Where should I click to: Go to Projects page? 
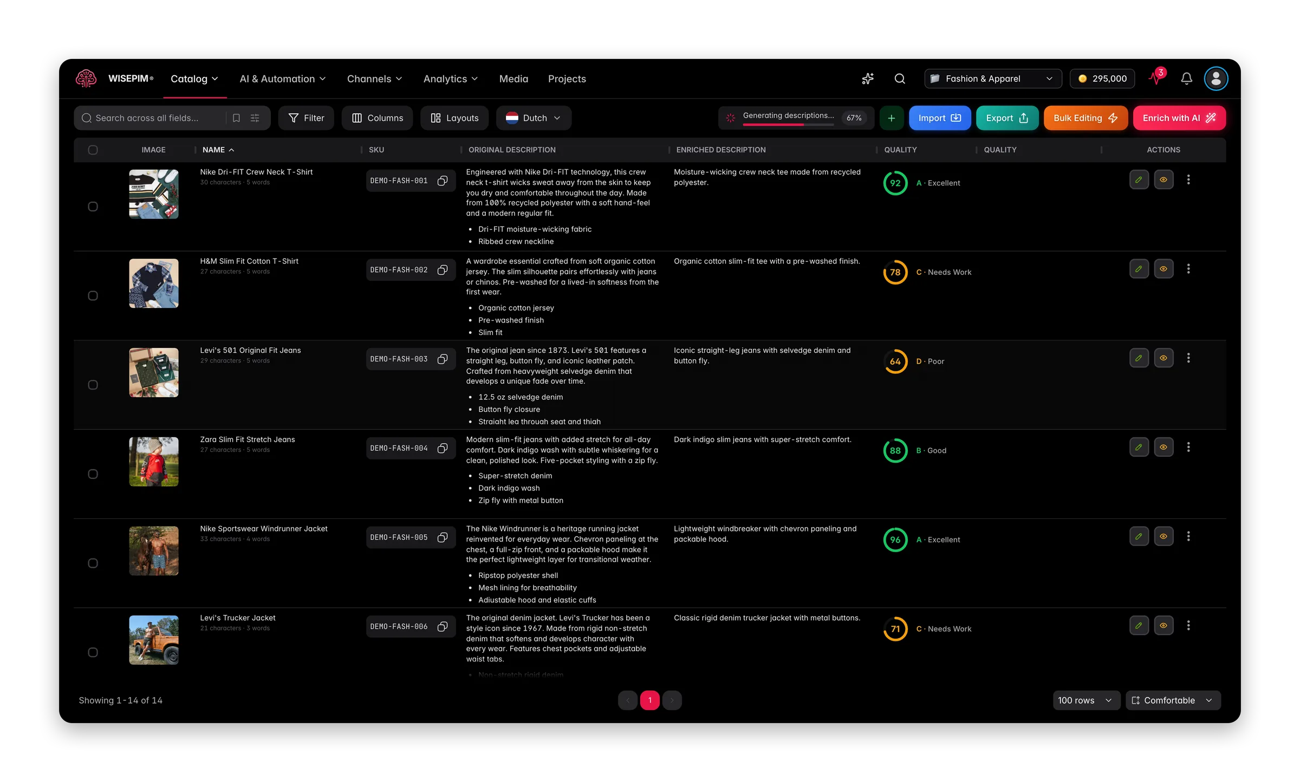pos(567,79)
